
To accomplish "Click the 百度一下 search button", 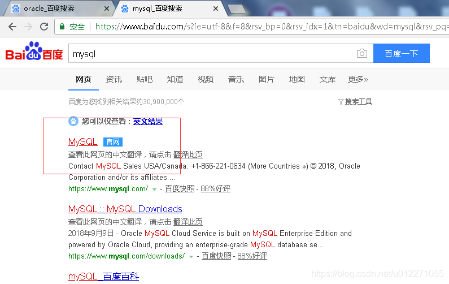I will pyautogui.click(x=402, y=53).
